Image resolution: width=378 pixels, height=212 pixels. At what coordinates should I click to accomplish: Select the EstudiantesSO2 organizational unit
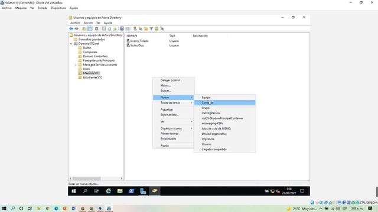[93, 77]
